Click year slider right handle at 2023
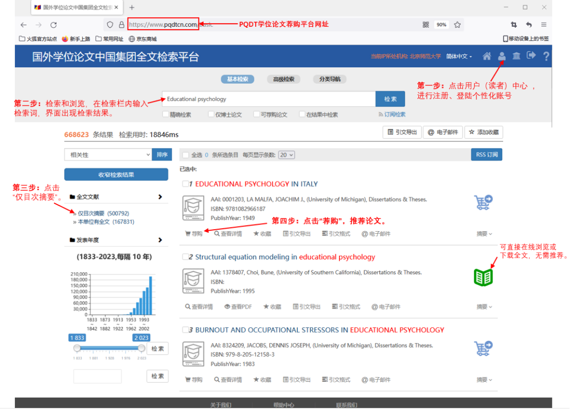Screen dimensions: 570x409 point(141,348)
